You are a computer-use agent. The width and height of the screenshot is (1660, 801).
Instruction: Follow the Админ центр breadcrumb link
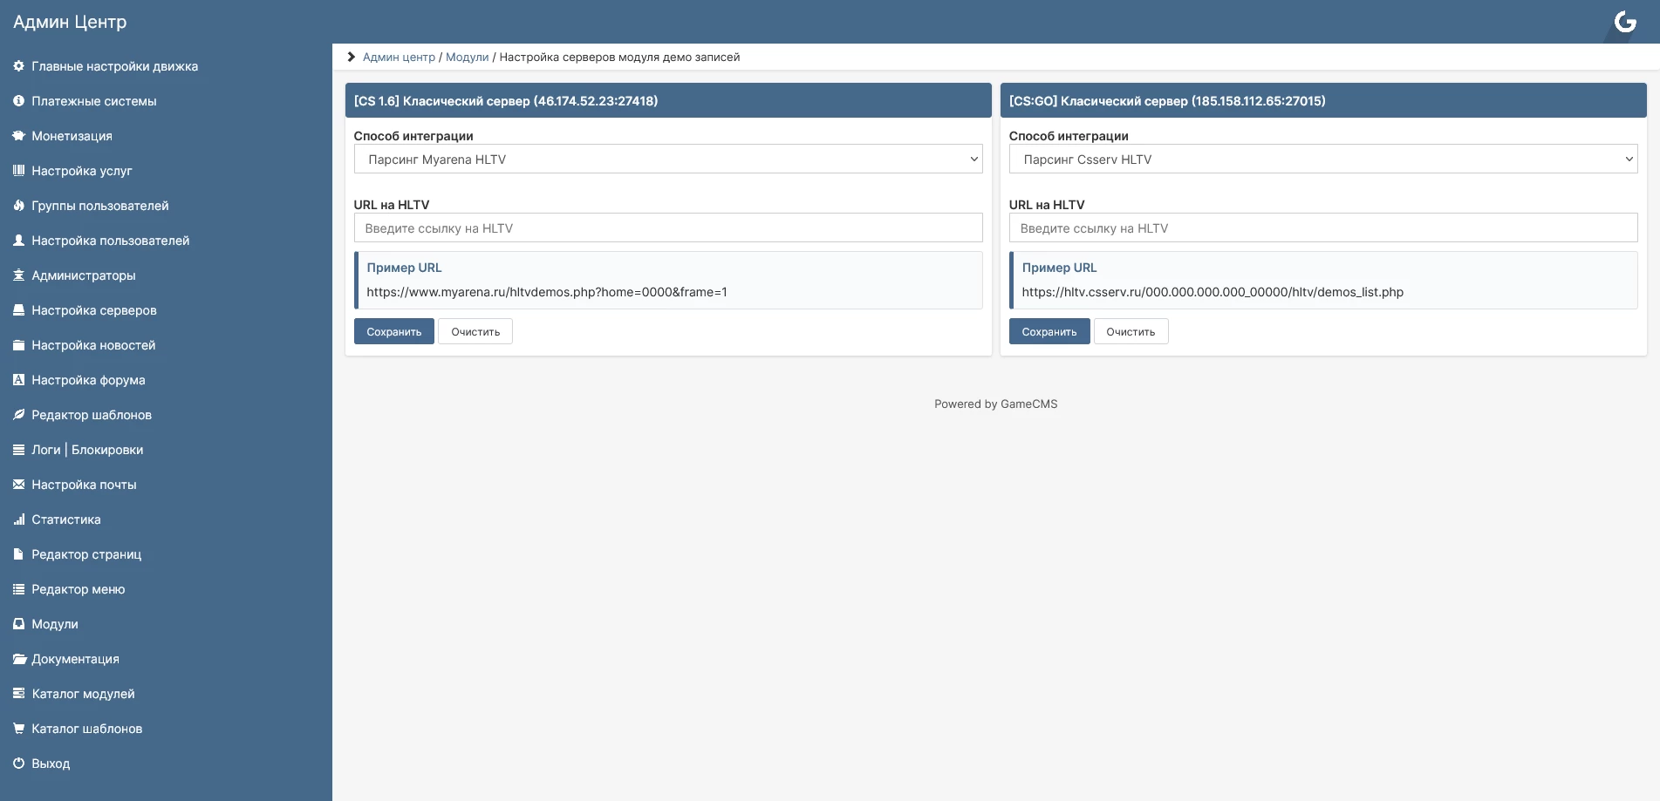(x=399, y=58)
